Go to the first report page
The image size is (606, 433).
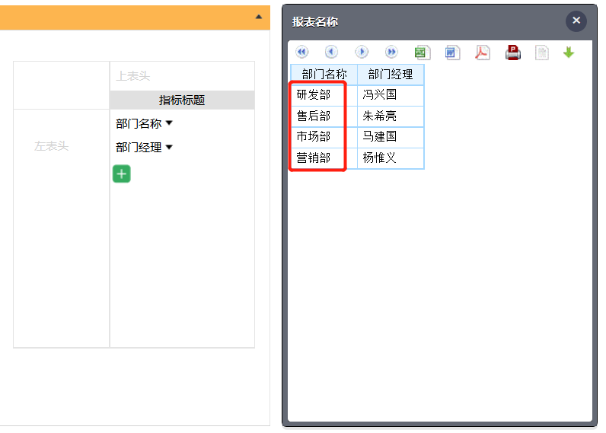point(302,53)
